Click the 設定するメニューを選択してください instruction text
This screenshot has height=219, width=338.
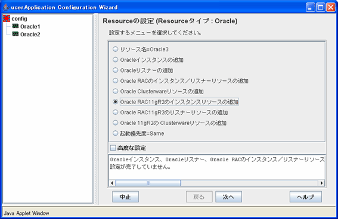(155, 33)
